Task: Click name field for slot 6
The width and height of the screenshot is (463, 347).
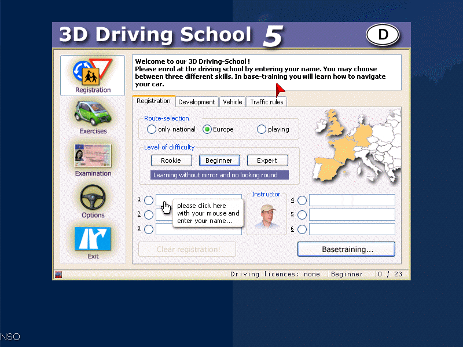Action: pyautogui.click(x=352, y=229)
